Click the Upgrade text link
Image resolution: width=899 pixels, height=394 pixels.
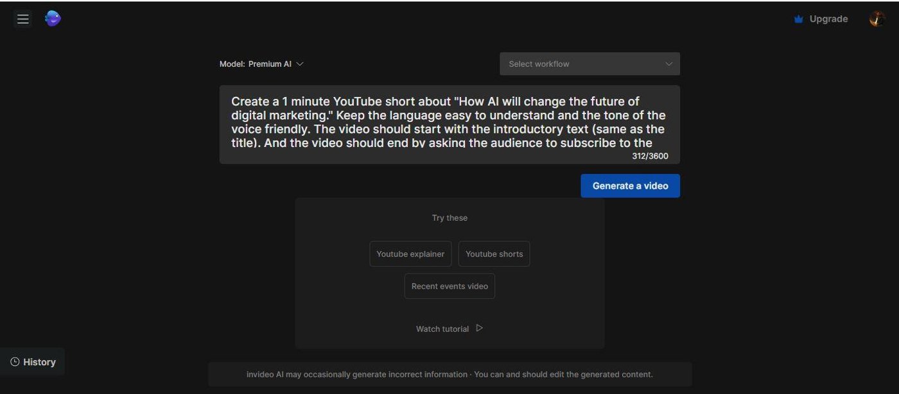(828, 19)
